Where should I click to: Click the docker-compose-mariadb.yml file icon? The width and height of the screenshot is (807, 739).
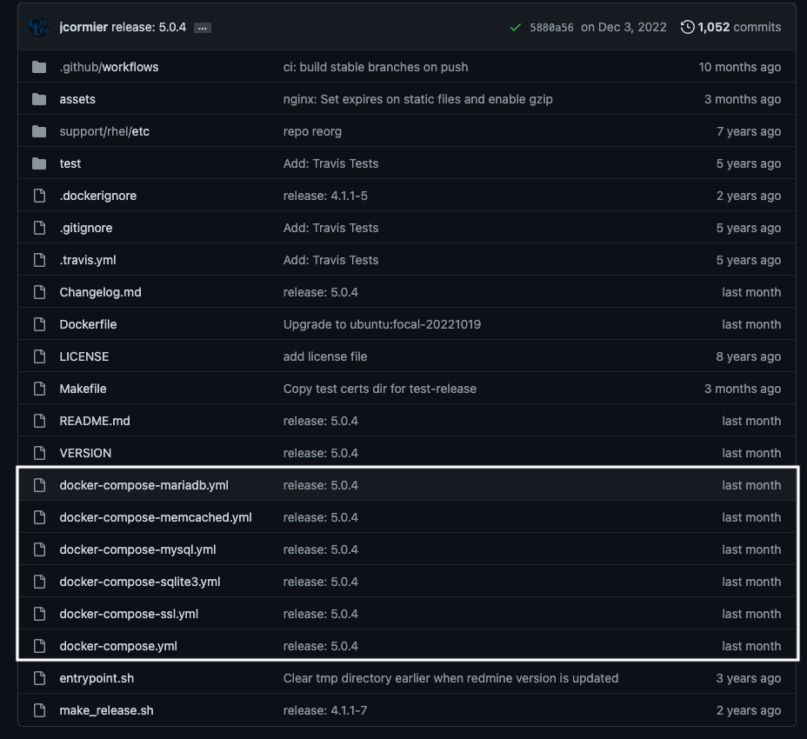pyautogui.click(x=39, y=485)
